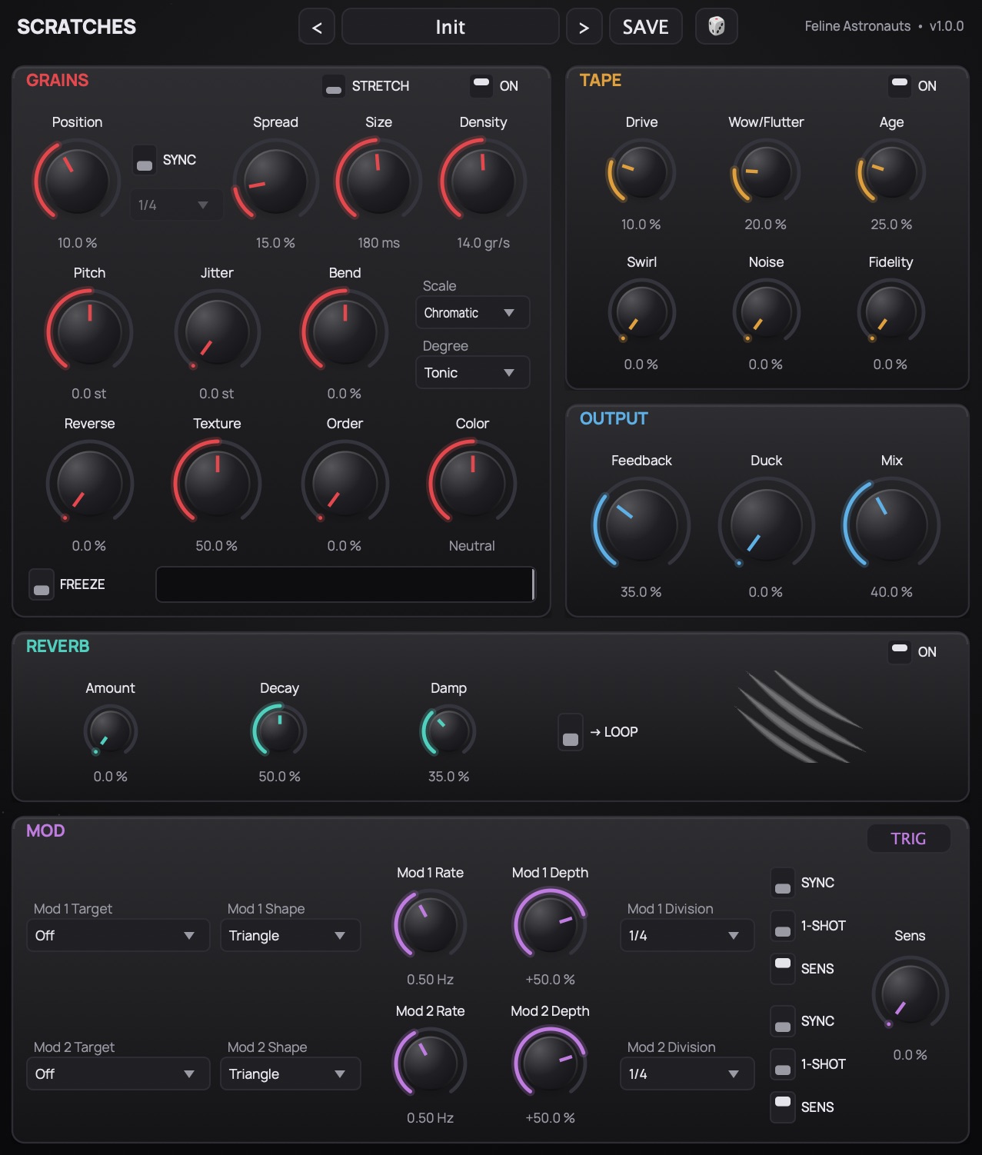Image resolution: width=982 pixels, height=1155 pixels.
Task: Toggle the Tape ON switch
Action: [900, 86]
